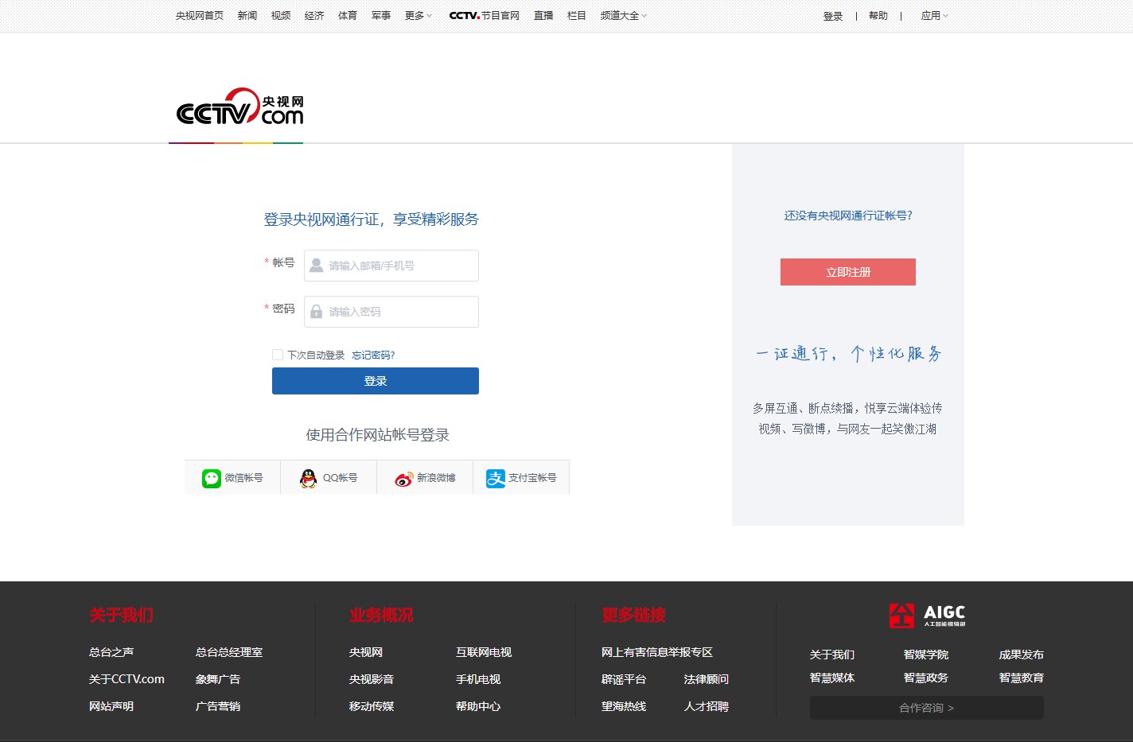
Task: Open 央视影音 footer link
Action: (x=372, y=679)
